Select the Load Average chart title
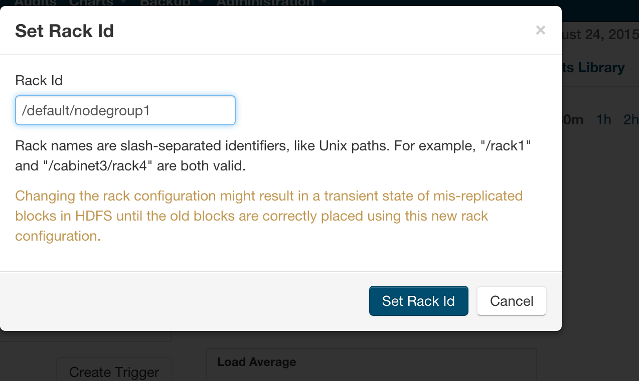Viewport: 639px width, 381px height. (x=256, y=362)
